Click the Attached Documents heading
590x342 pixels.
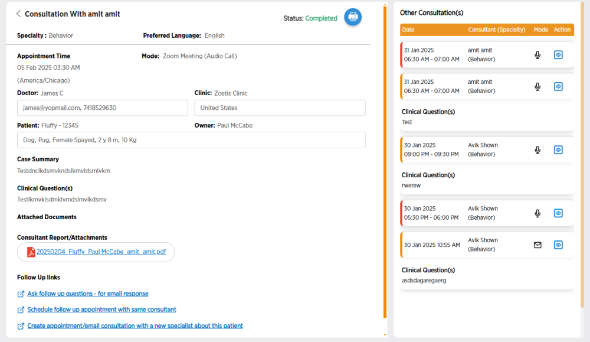click(47, 217)
